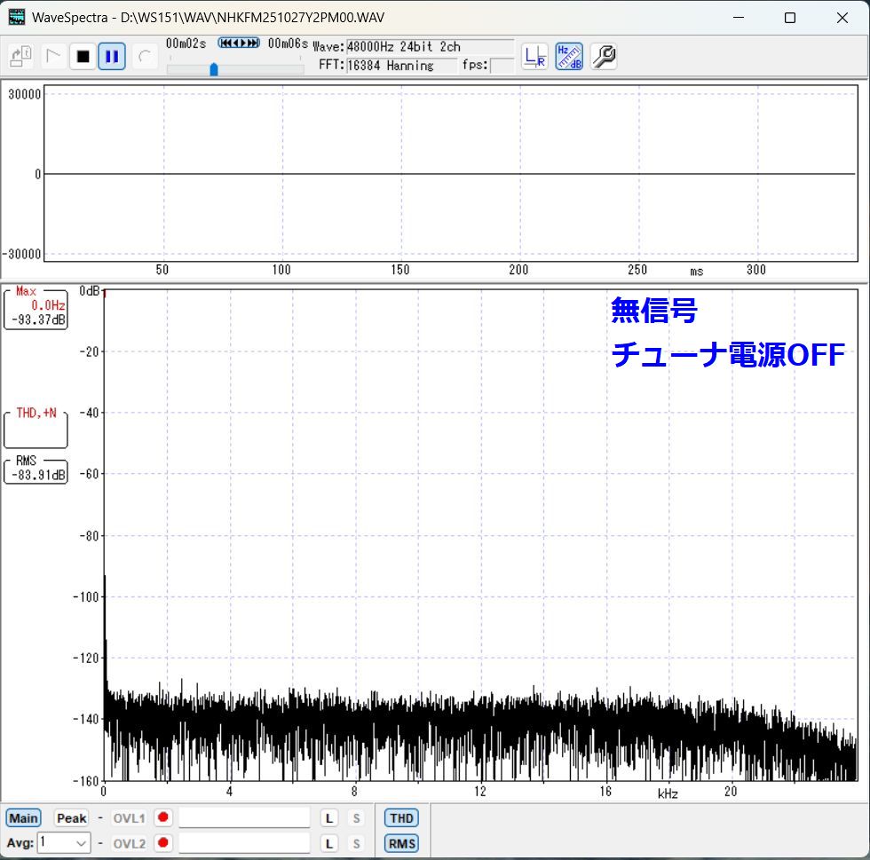Expand the Avg count dropdown
The height and width of the screenshot is (860, 870).
coord(82,843)
